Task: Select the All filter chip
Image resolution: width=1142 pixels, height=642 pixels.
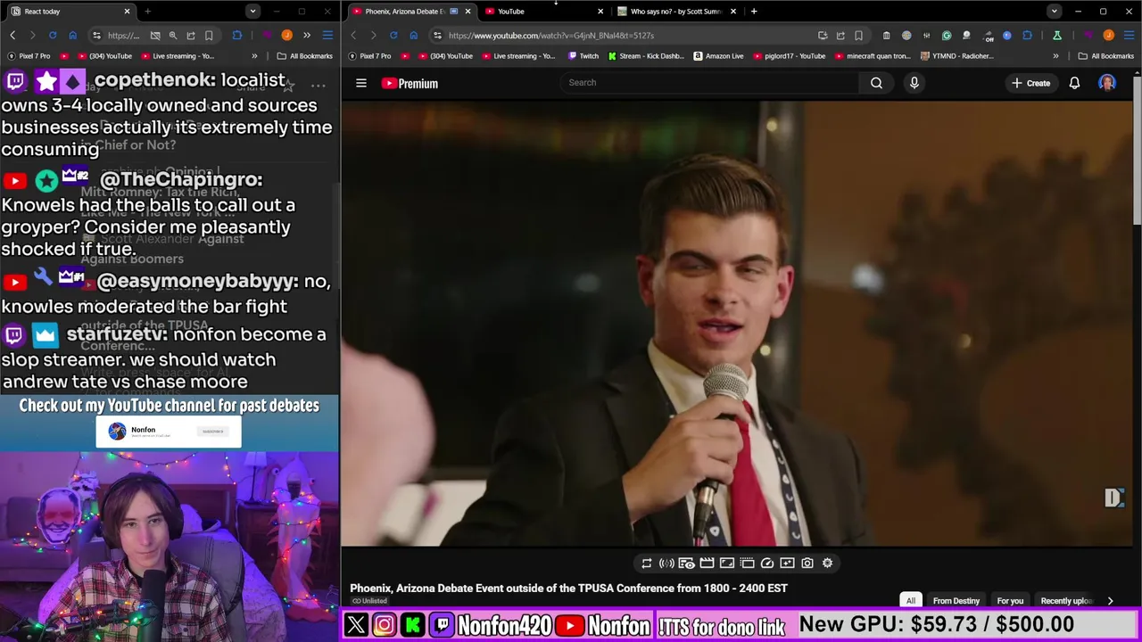Action: point(911,601)
